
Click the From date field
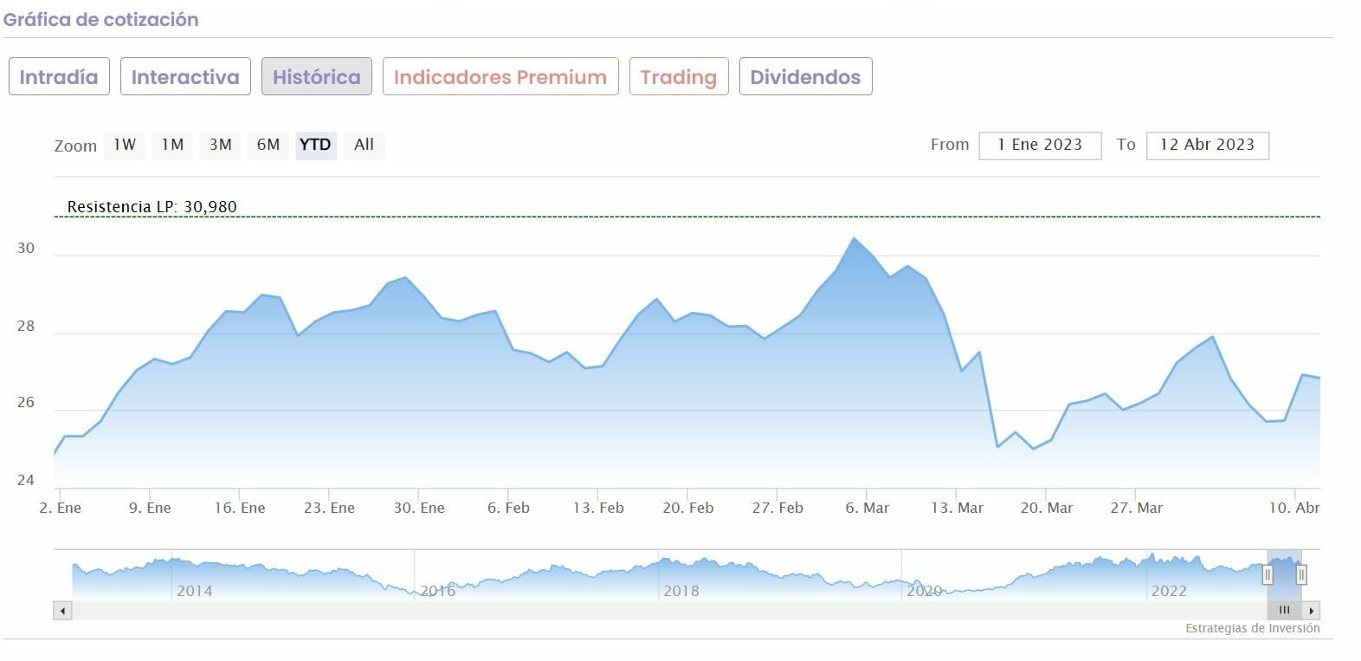pos(1040,146)
